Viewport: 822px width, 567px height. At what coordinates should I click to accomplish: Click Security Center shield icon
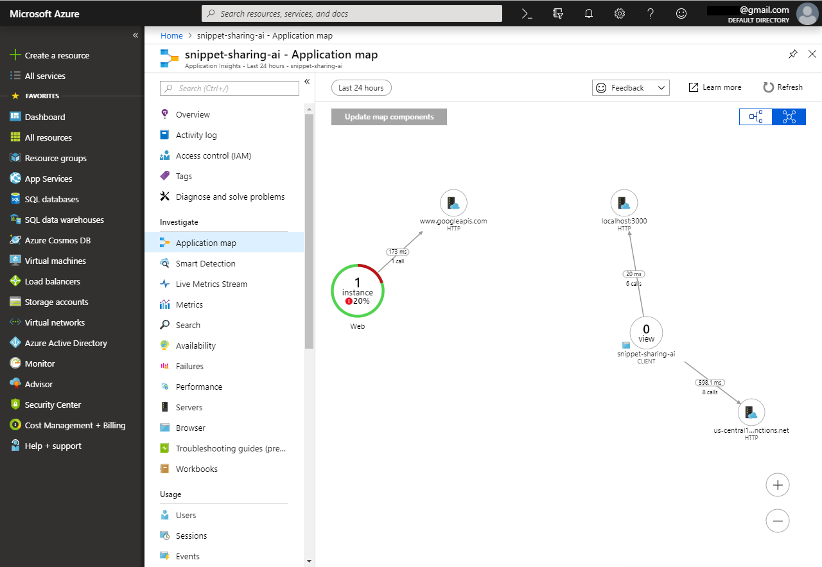(x=15, y=405)
